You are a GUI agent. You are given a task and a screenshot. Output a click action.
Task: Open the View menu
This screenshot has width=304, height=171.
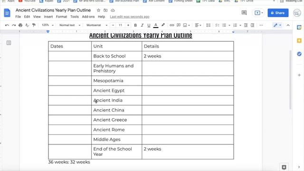37,17
